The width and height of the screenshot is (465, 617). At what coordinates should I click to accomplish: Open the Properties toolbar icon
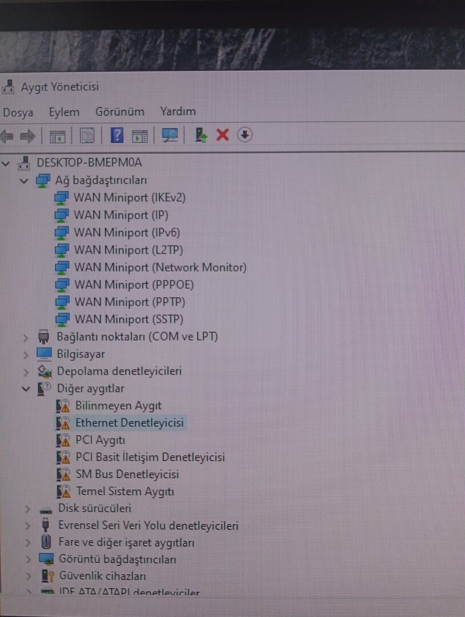tap(87, 136)
